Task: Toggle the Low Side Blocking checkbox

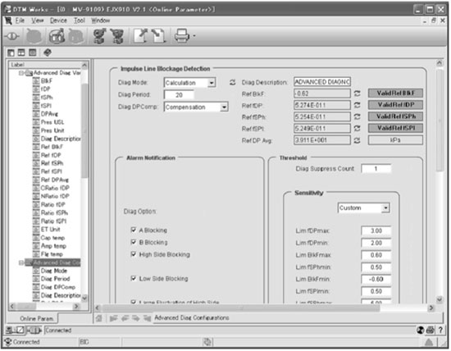Action: (x=133, y=278)
